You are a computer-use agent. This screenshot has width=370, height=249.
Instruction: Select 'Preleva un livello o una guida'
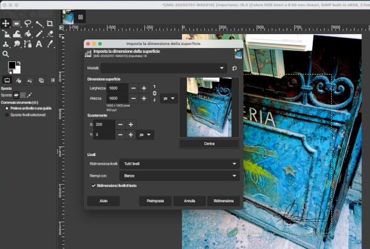(x=7, y=109)
